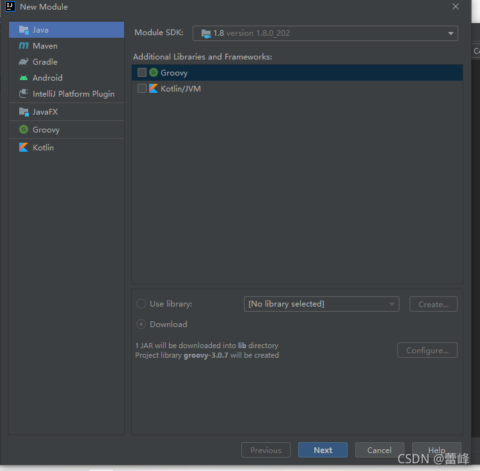Click the Create... library button

(433, 304)
